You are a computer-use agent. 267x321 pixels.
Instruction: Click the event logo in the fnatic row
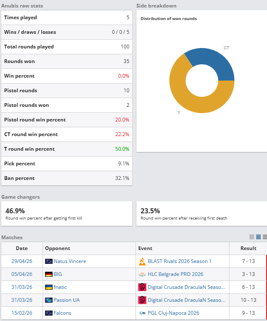point(142,287)
